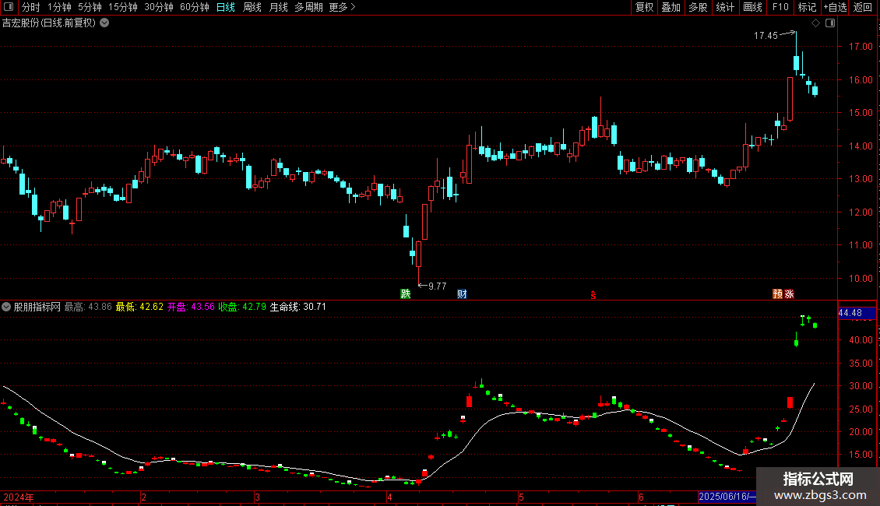
Task: Open the 吉宏股份 chart title dropdown
Action: tap(104, 23)
